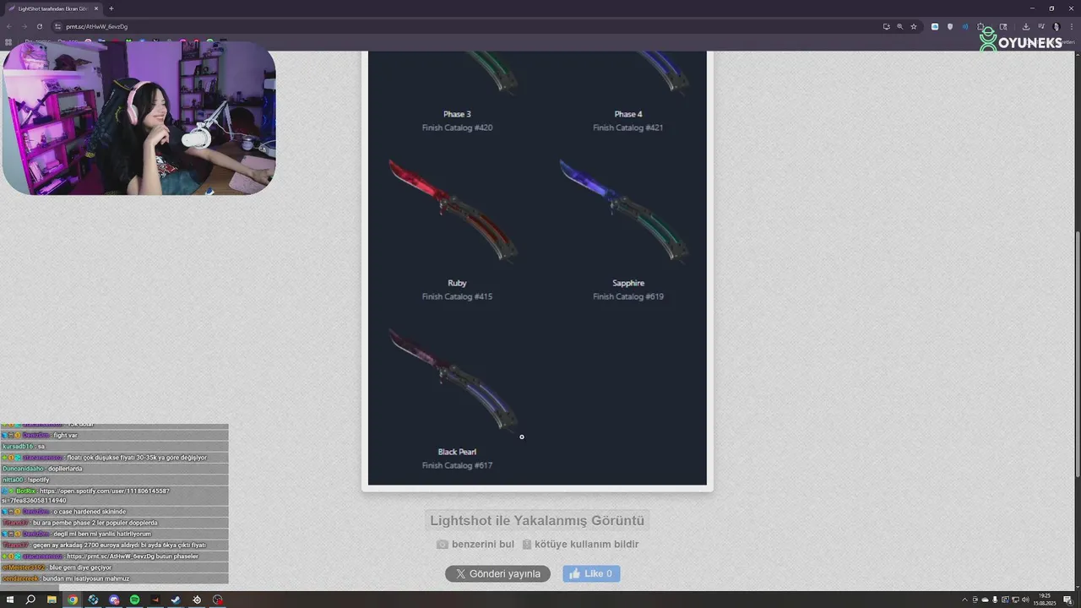
Task: Click the Ruby butterfly knife image
Action: point(454,211)
